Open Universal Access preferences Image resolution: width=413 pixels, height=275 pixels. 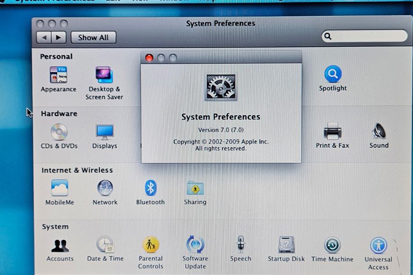378,253
